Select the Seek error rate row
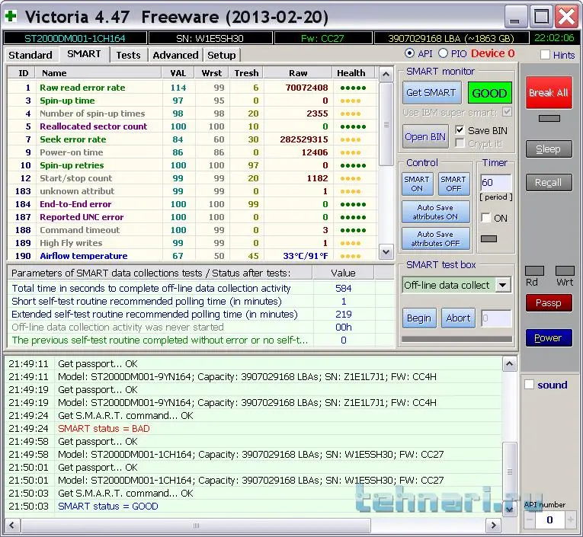Screen dimensions: 583x537 tap(192, 139)
